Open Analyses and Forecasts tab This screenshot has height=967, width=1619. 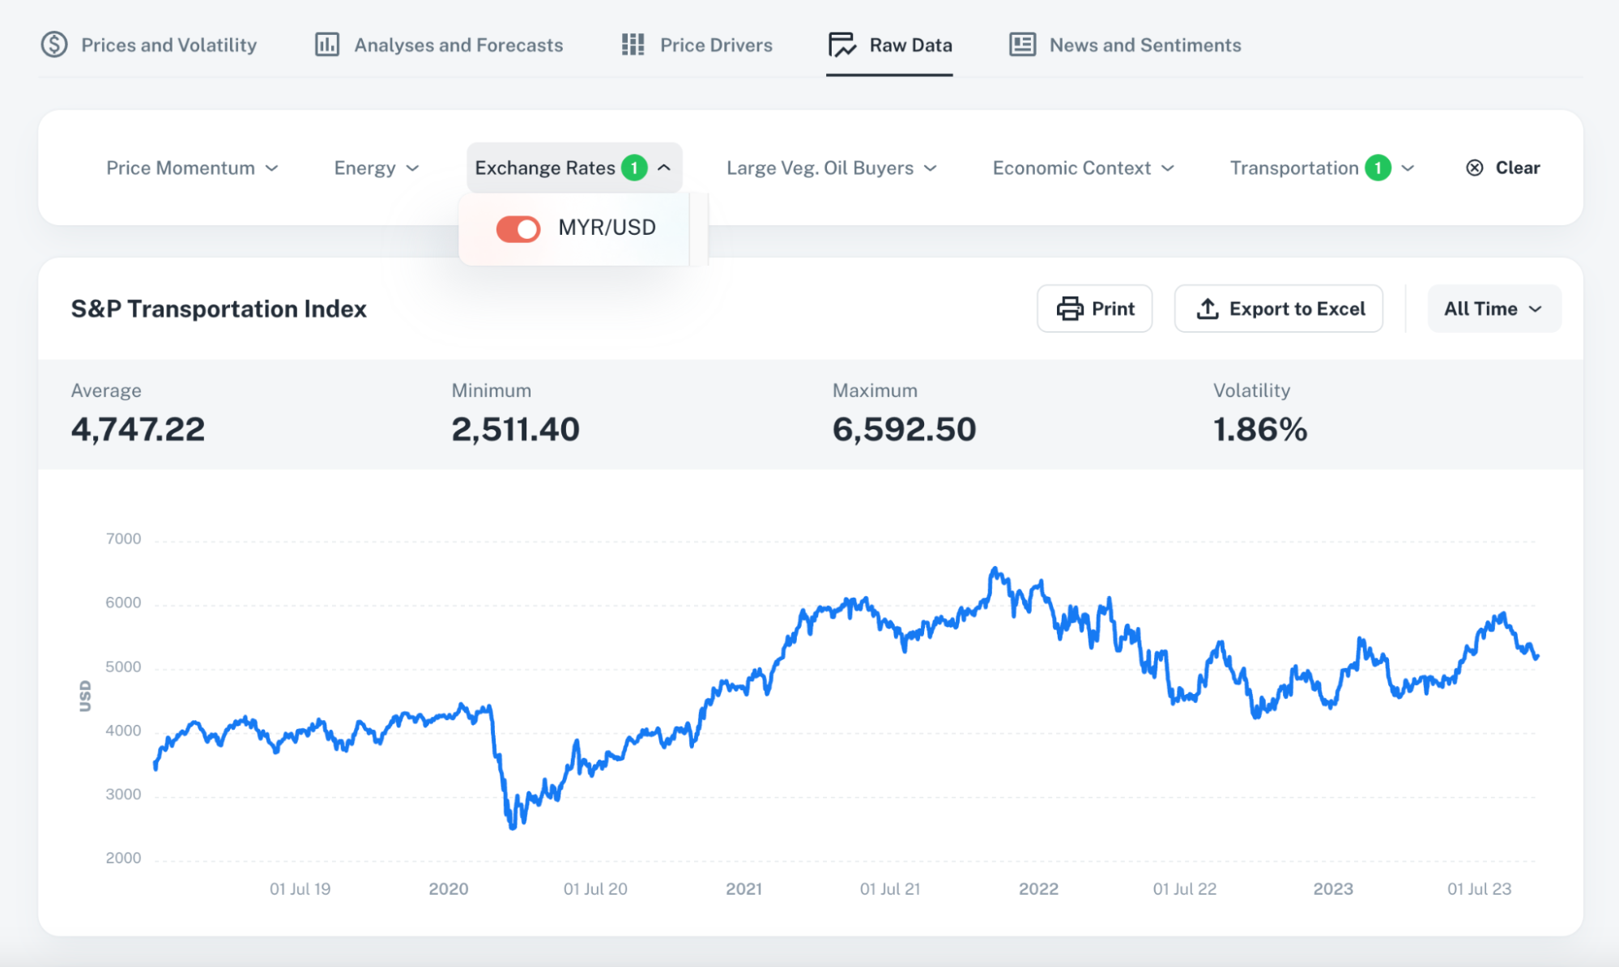click(439, 45)
